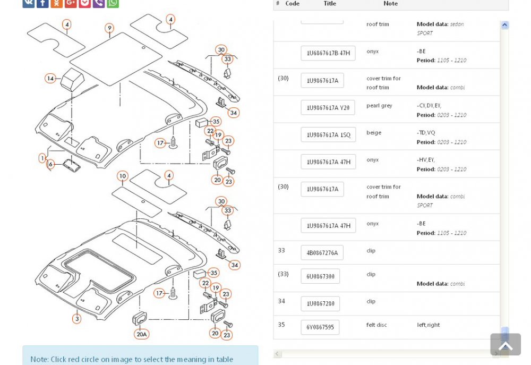
Task: Share the page on VK
Action: pyautogui.click(x=29, y=3)
